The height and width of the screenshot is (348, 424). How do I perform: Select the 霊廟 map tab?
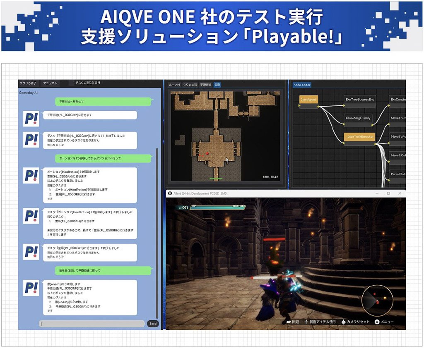[217, 85]
